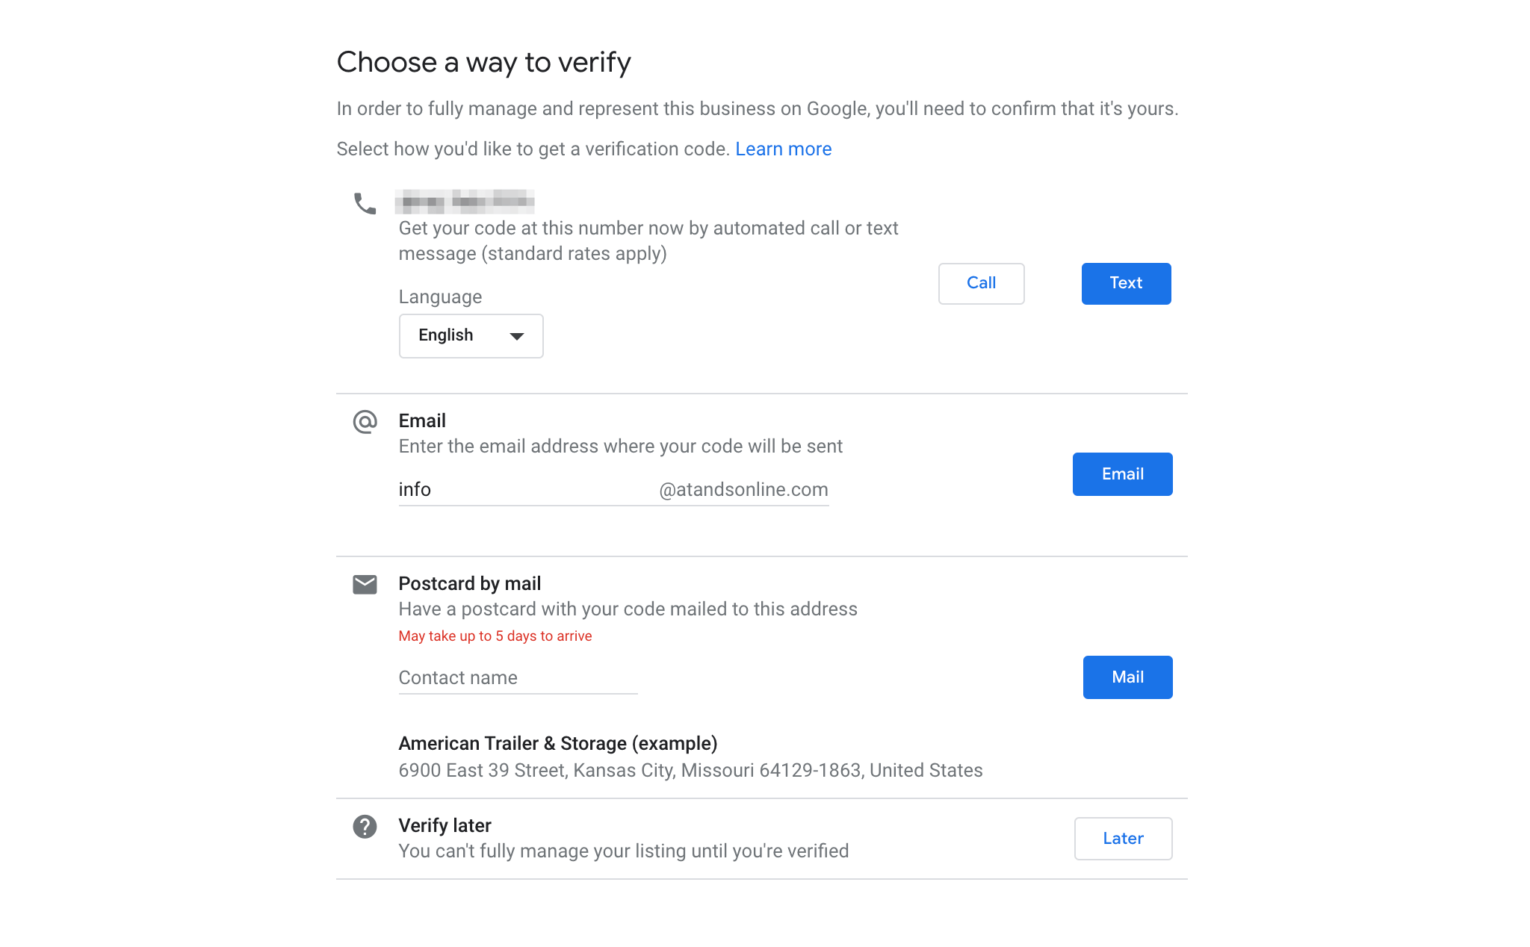Request verification code by Call

point(981,283)
